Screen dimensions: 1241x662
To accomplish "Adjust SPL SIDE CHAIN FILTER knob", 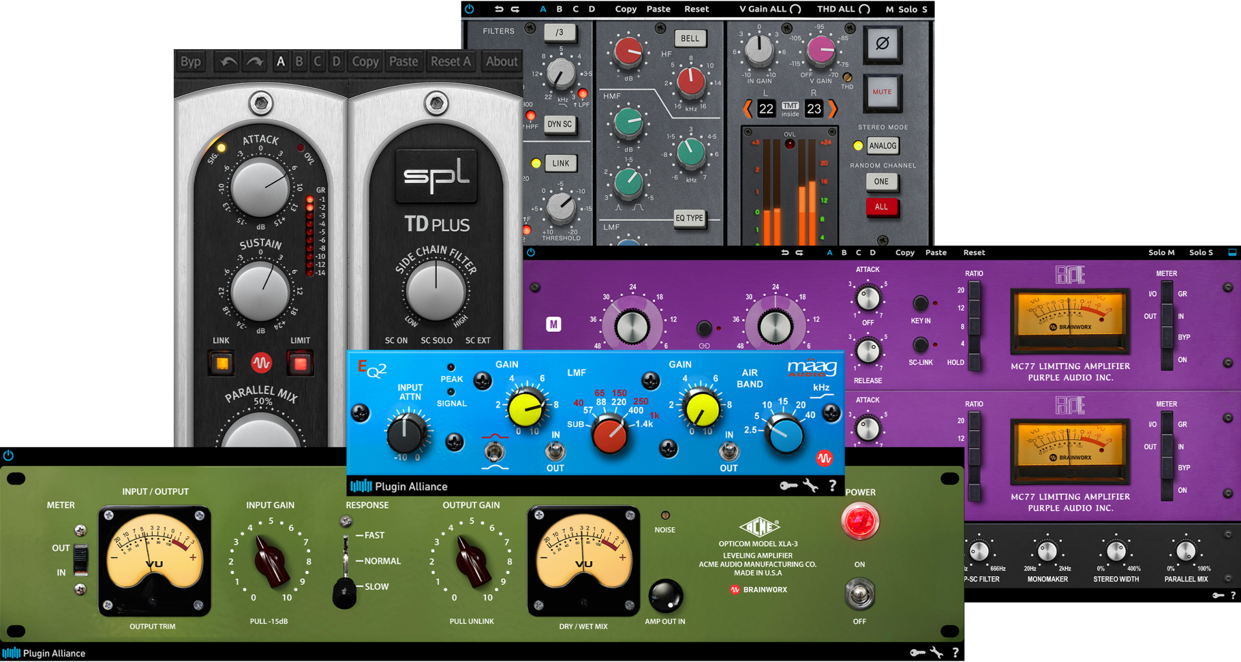I will click(x=436, y=292).
